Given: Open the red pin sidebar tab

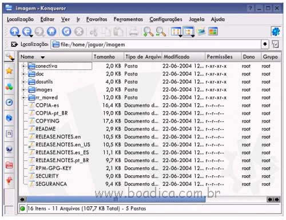Looking at the screenshot, I should [x=9, y=180].
